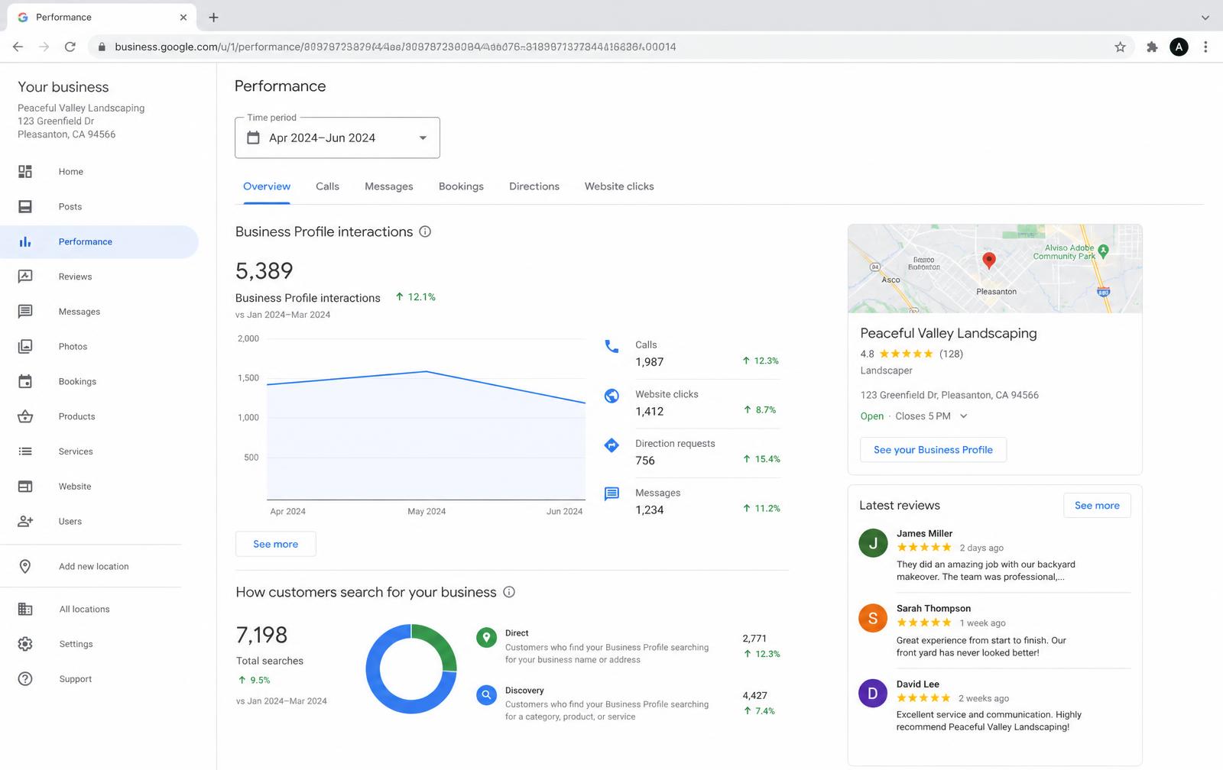Expand opening hours next to Closes 5 PM

[x=963, y=416]
